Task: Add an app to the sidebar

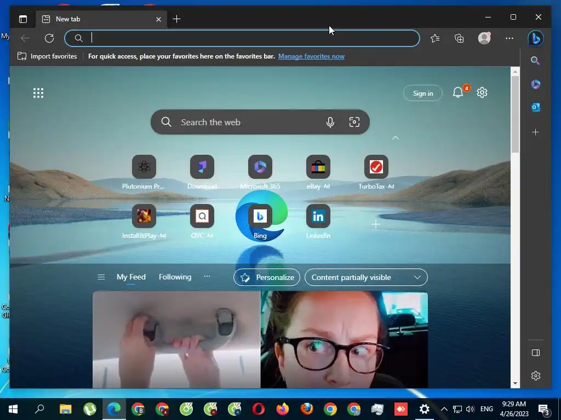Action: click(x=536, y=132)
